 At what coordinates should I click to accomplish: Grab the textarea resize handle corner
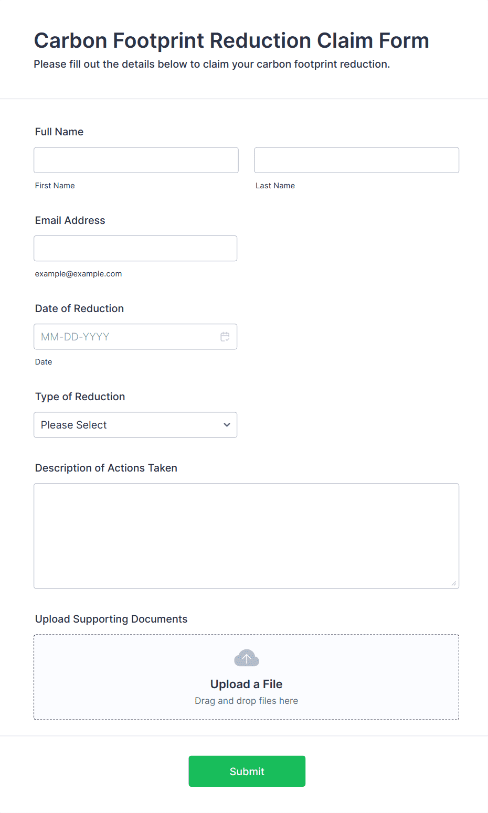point(454,583)
